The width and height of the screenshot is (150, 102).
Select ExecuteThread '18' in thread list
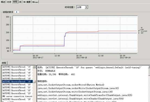pyautogui.click(x=17, y=79)
